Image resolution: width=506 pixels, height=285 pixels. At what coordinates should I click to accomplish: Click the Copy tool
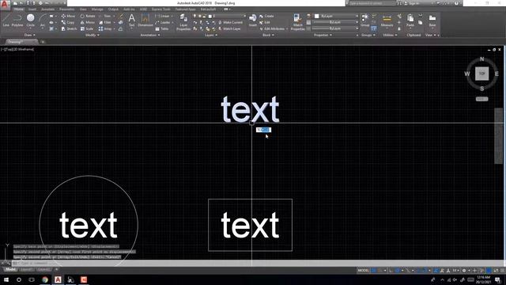coord(68,22)
